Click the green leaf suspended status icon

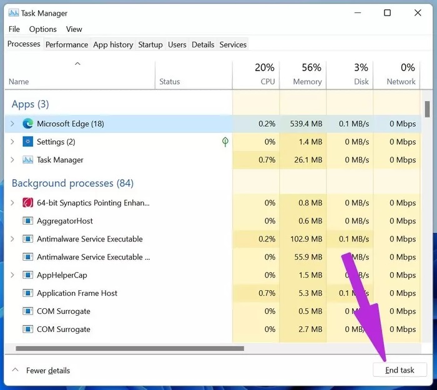pyautogui.click(x=225, y=142)
